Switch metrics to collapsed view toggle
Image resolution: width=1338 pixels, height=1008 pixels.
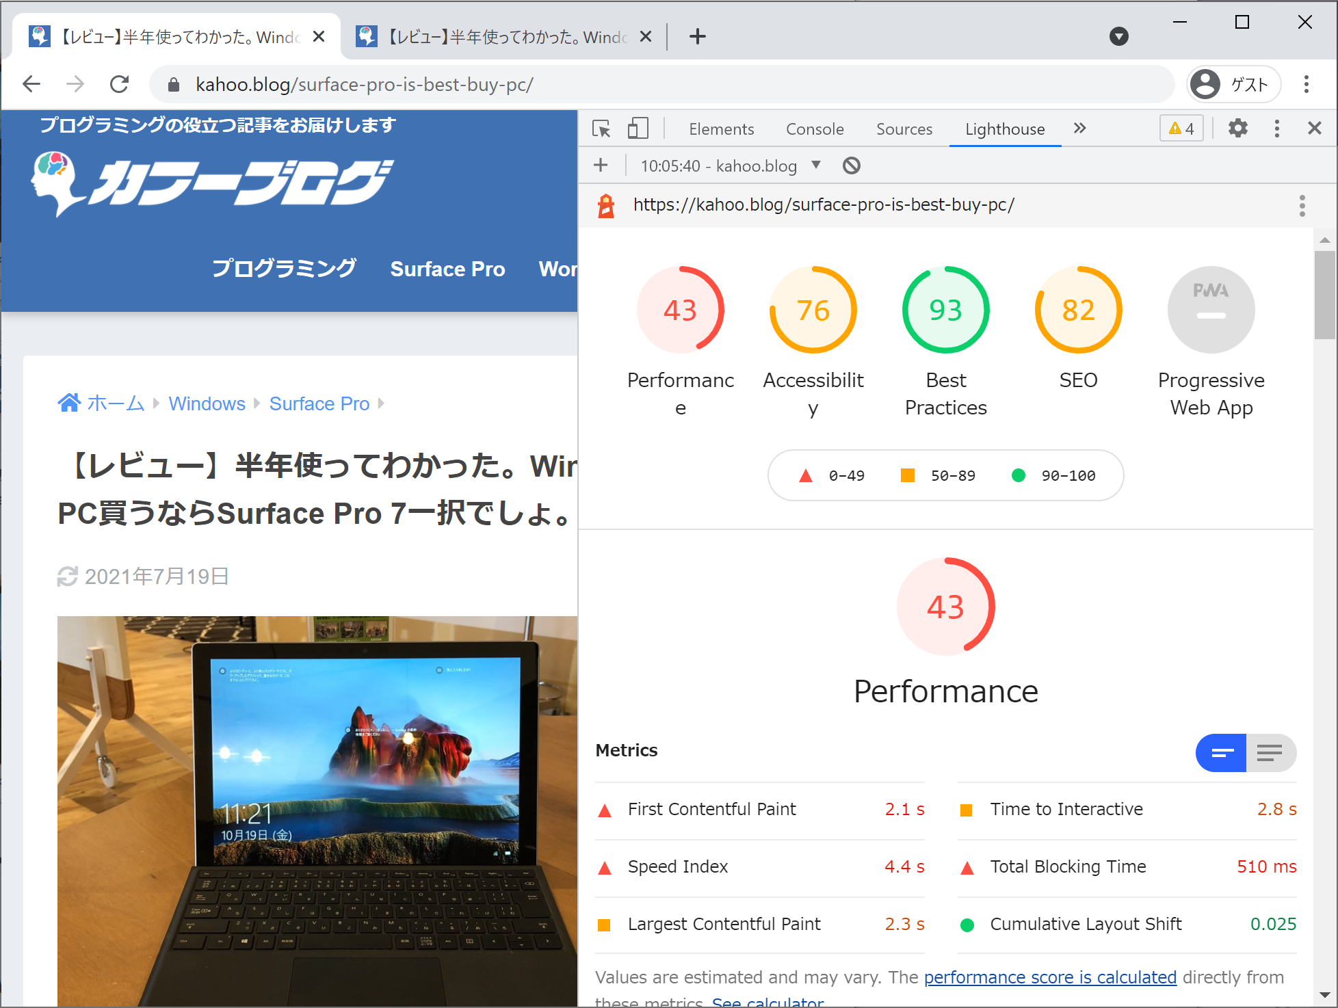[1221, 753]
